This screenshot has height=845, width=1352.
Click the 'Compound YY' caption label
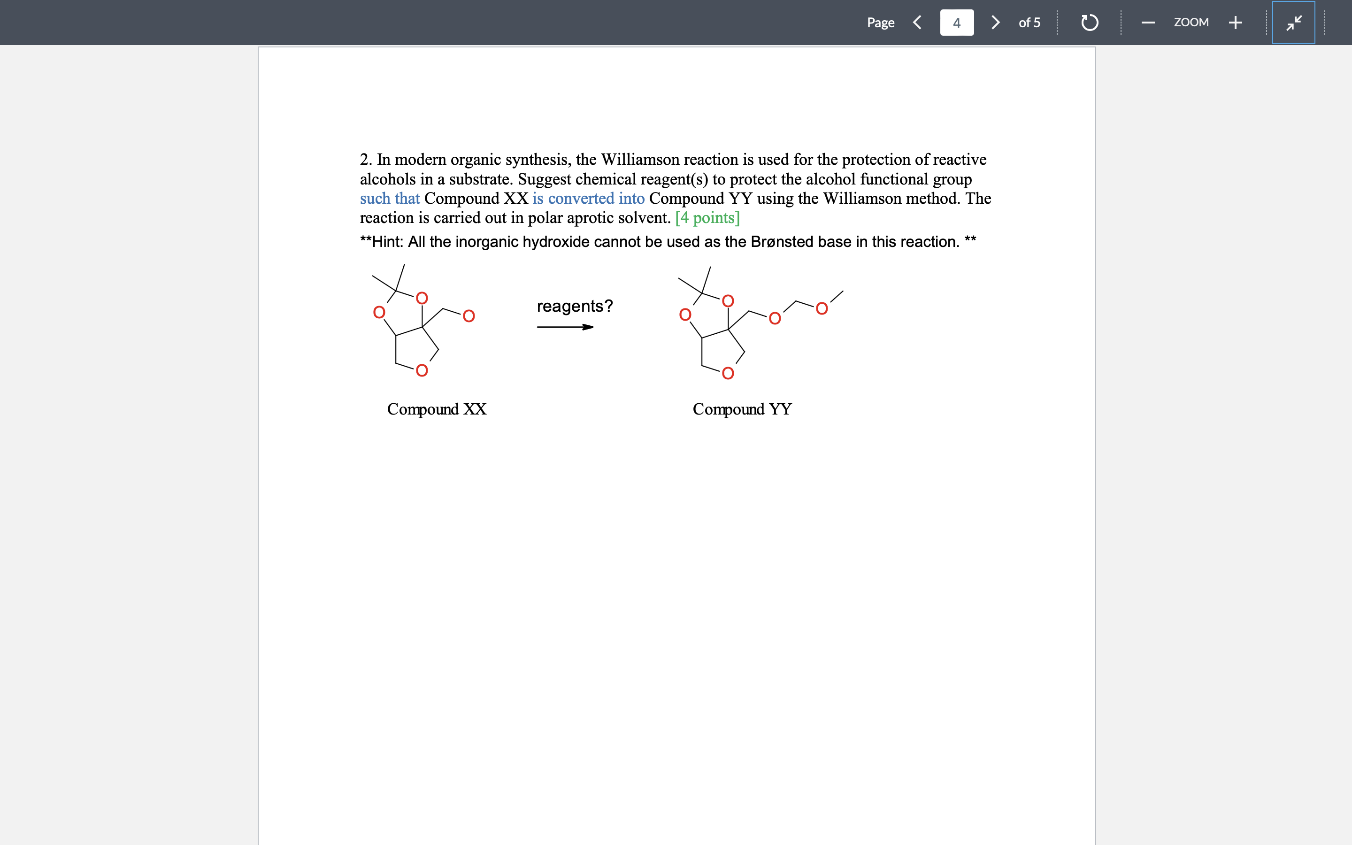click(741, 409)
